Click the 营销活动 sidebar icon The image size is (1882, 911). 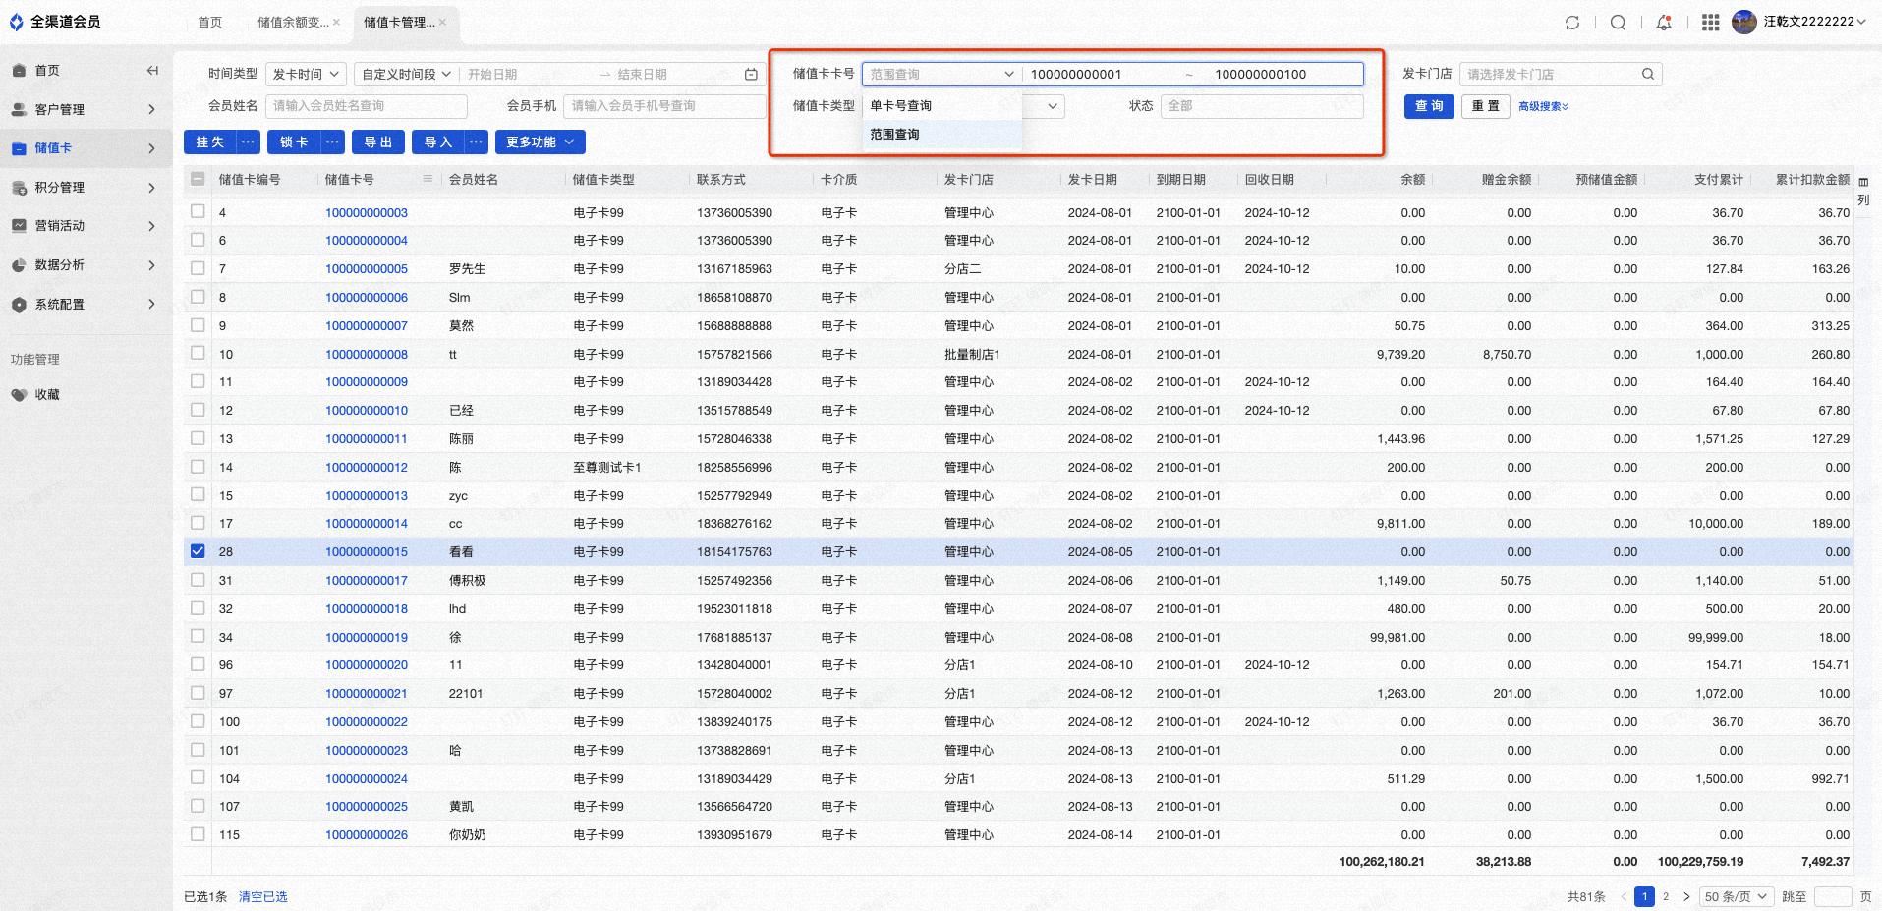19,226
